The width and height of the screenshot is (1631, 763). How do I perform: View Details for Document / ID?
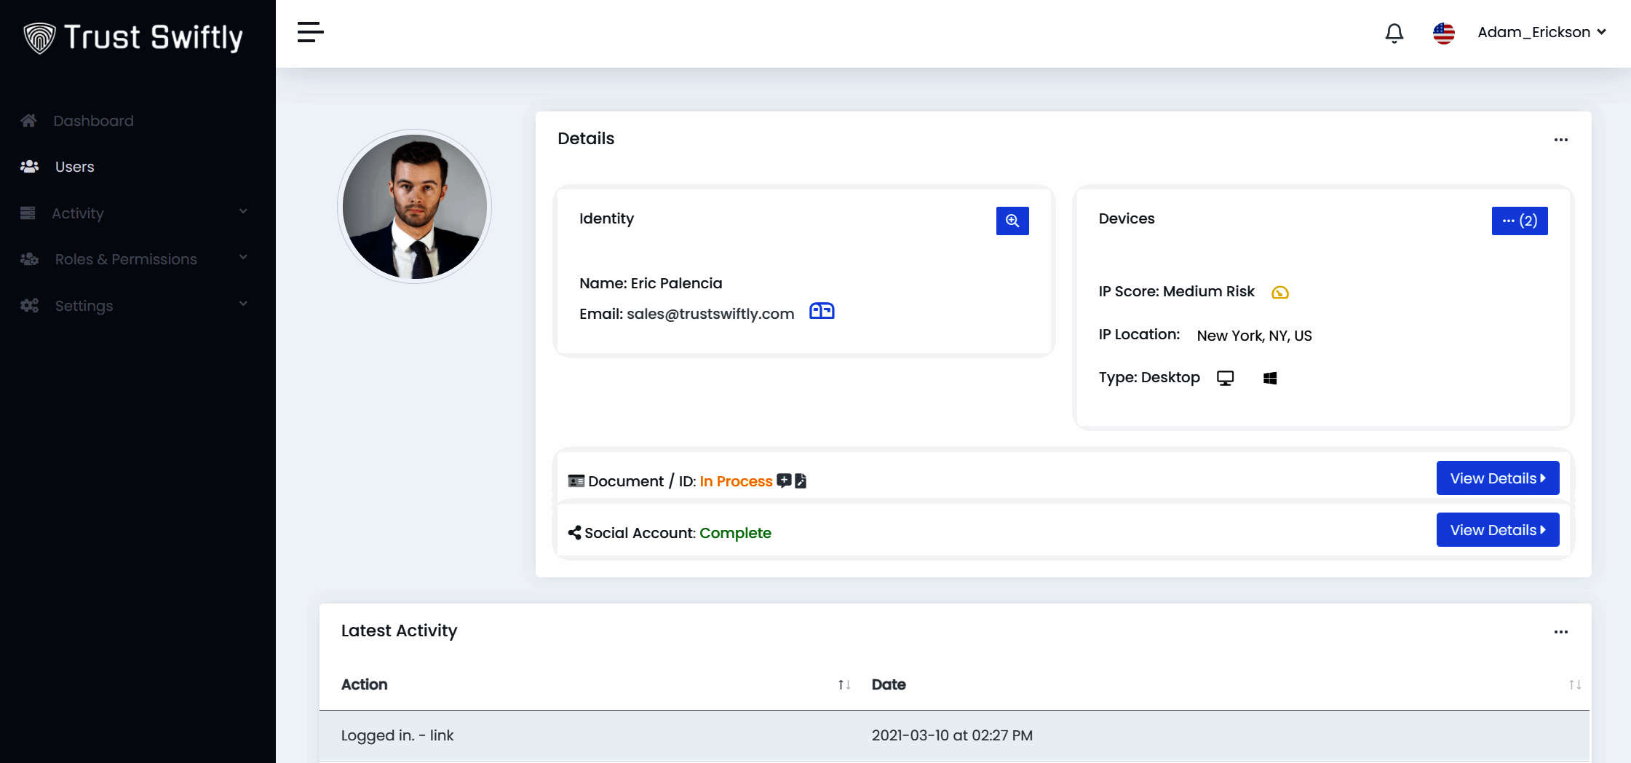point(1497,478)
